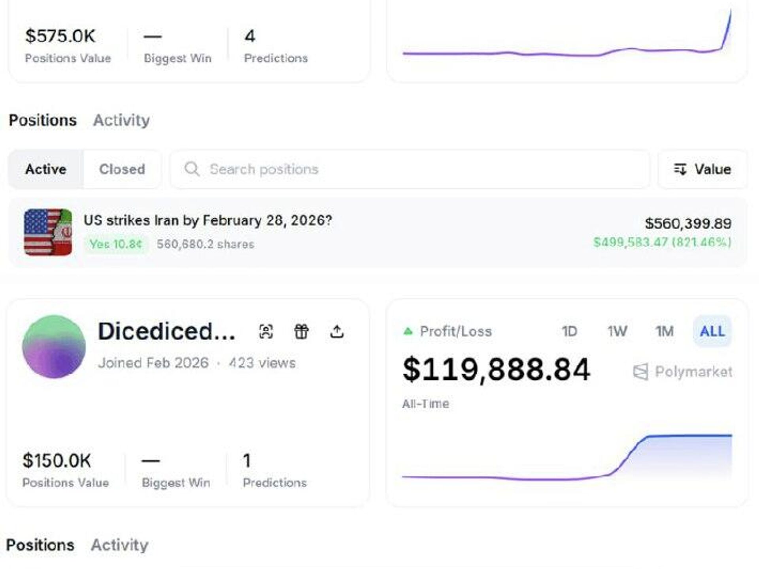The image size is (759, 569).
Task: Click the Polymarket logo icon
Action: [640, 372]
